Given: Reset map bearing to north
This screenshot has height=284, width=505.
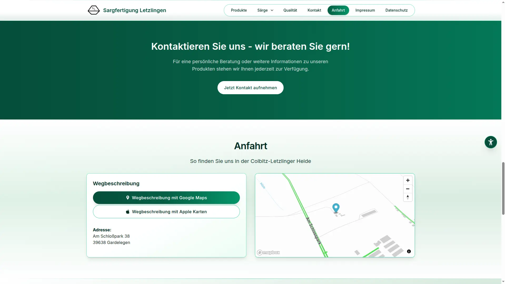Looking at the screenshot, I should click(x=408, y=197).
